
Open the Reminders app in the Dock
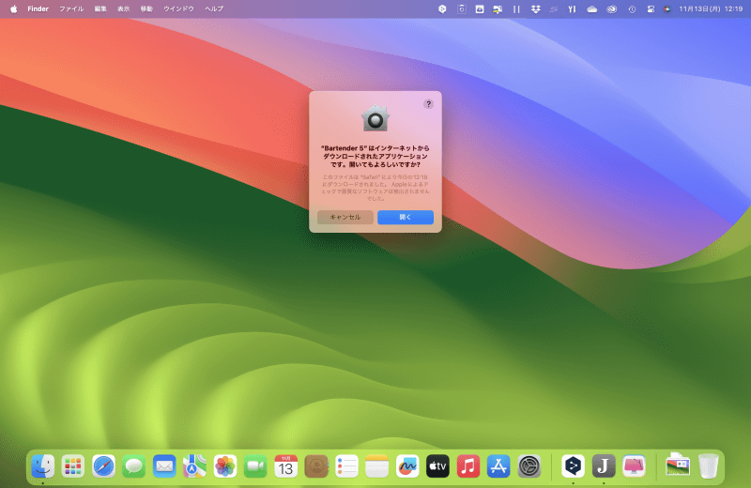[x=346, y=466]
